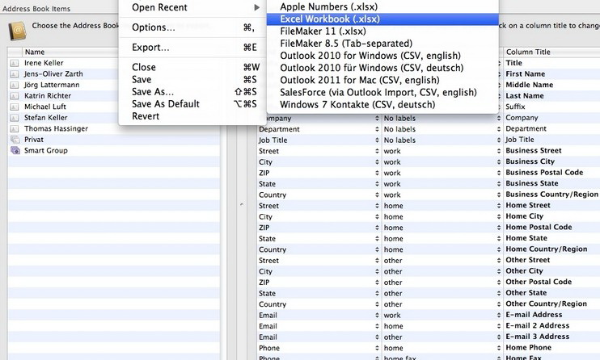Screen dimensions: 600x360
Task: Click contact card icon beside Jörg Lattermann
Action: coord(15,85)
